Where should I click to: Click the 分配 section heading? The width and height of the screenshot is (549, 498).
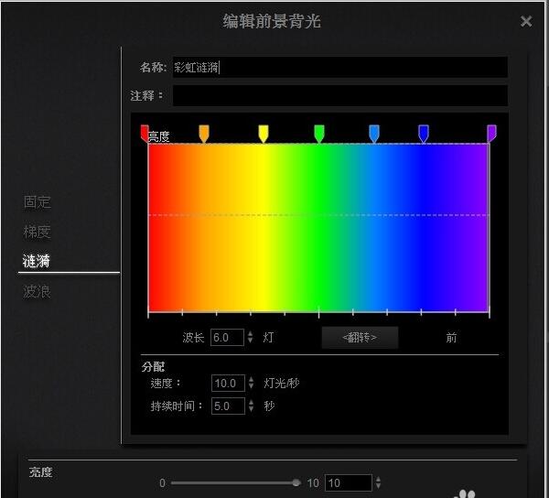(x=153, y=367)
